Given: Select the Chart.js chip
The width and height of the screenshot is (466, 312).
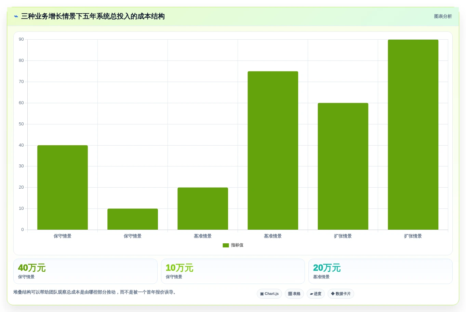Looking at the screenshot, I should (x=269, y=294).
